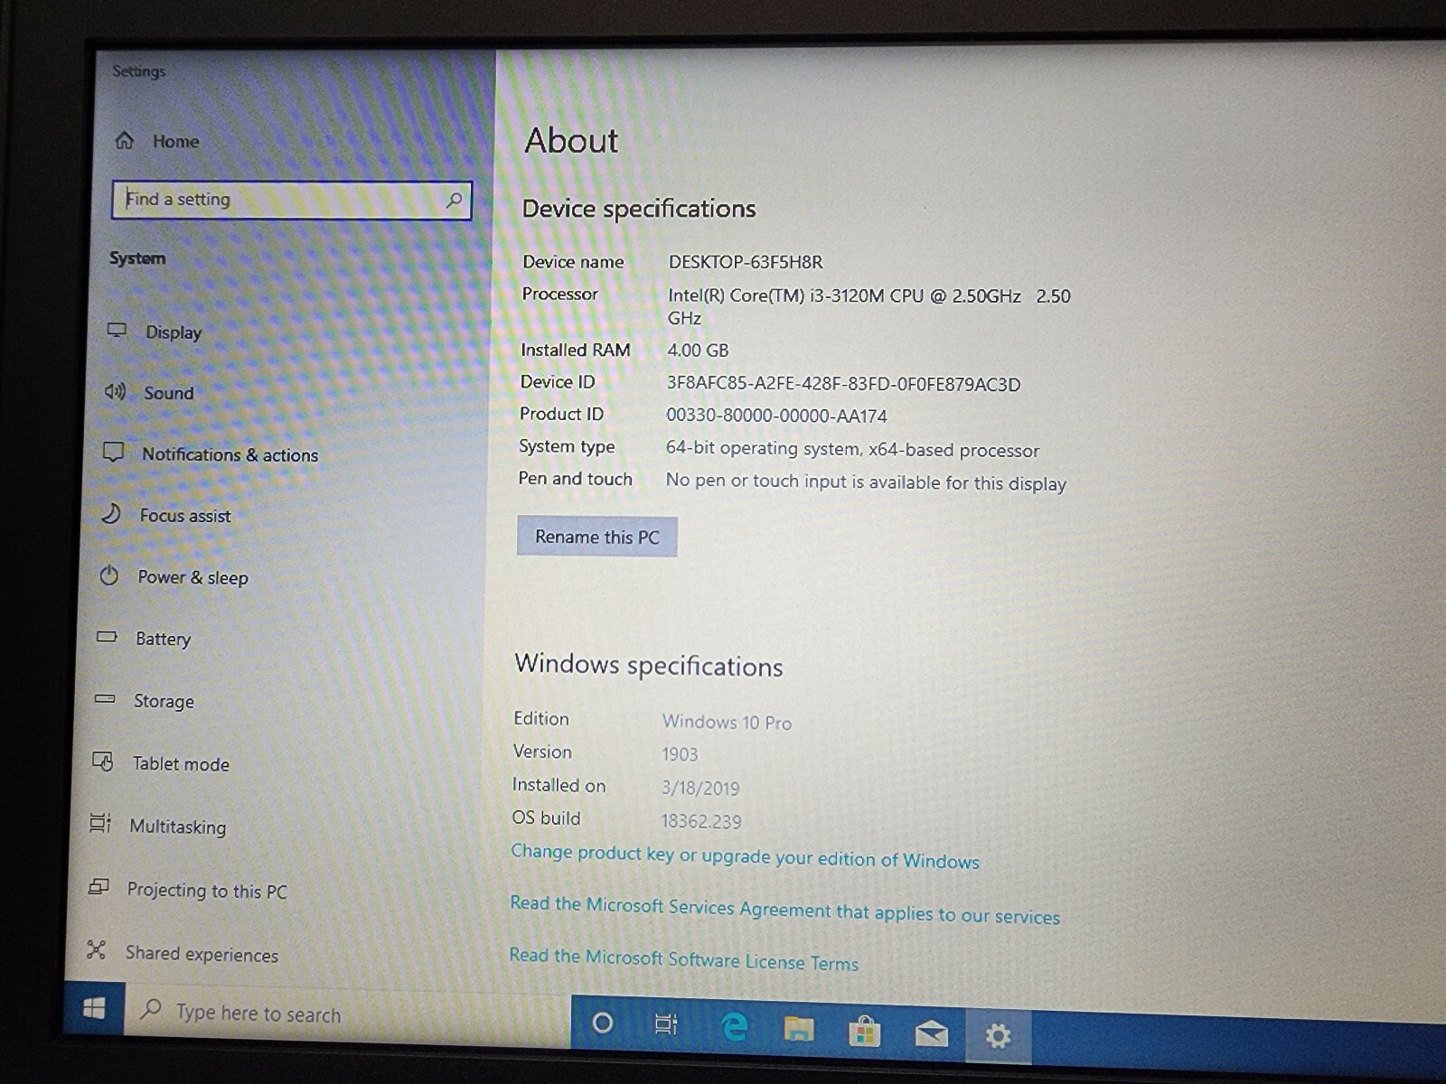Click OS build value 18362.239
The width and height of the screenshot is (1446, 1084).
[x=701, y=821]
